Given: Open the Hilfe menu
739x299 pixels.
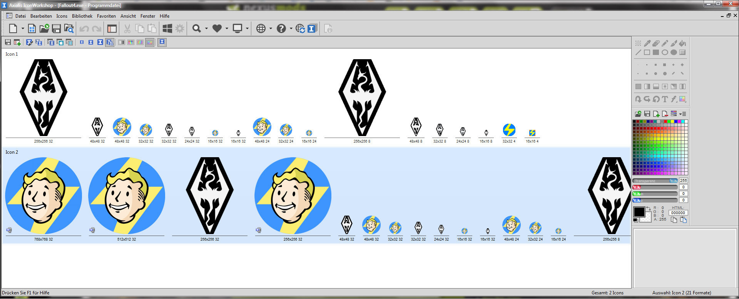Looking at the screenshot, I should pos(165,16).
